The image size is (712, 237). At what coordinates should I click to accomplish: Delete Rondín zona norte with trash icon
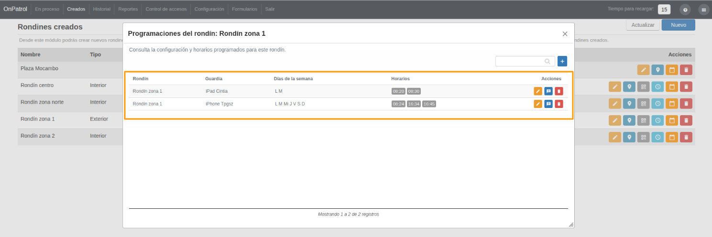(x=686, y=103)
